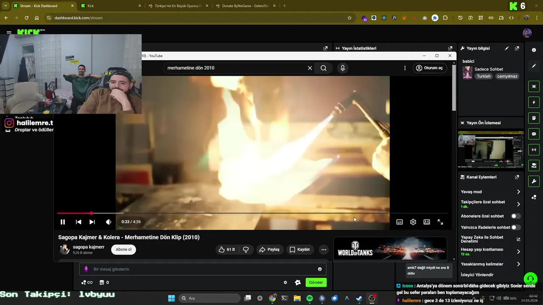Enter fullscreen in YouTube player
This screenshot has width=543, height=305.
440,222
